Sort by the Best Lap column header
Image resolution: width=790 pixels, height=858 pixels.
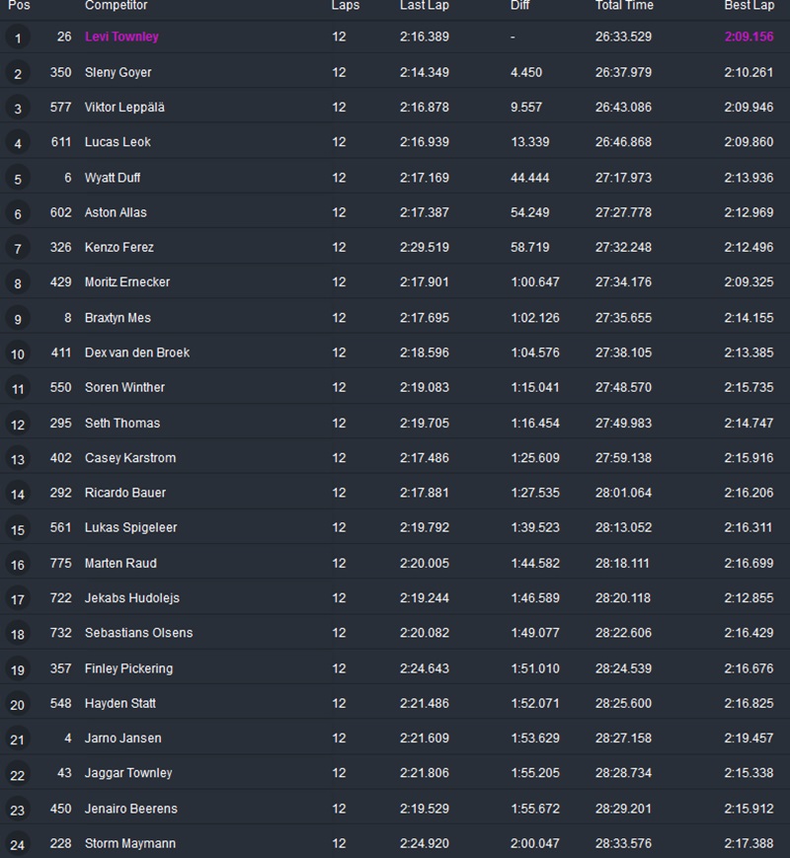click(x=749, y=6)
